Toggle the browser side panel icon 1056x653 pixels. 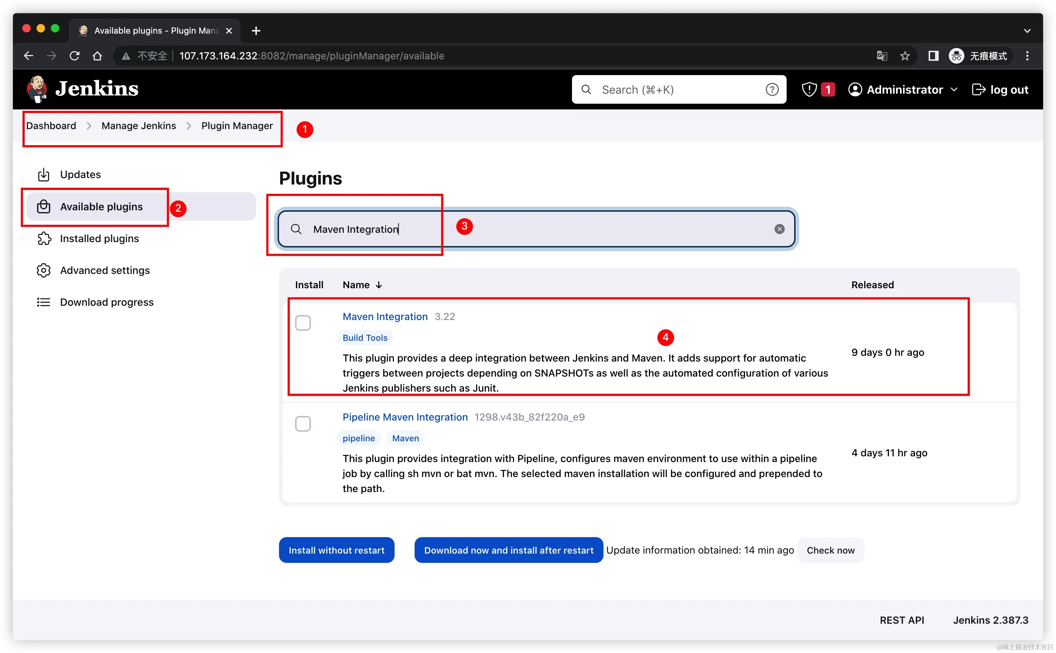(933, 56)
